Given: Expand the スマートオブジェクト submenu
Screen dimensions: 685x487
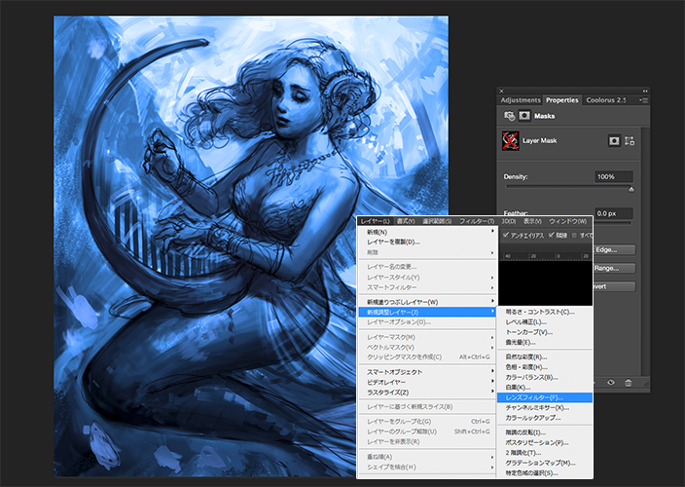Looking at the screenshot, I should 428,372.
